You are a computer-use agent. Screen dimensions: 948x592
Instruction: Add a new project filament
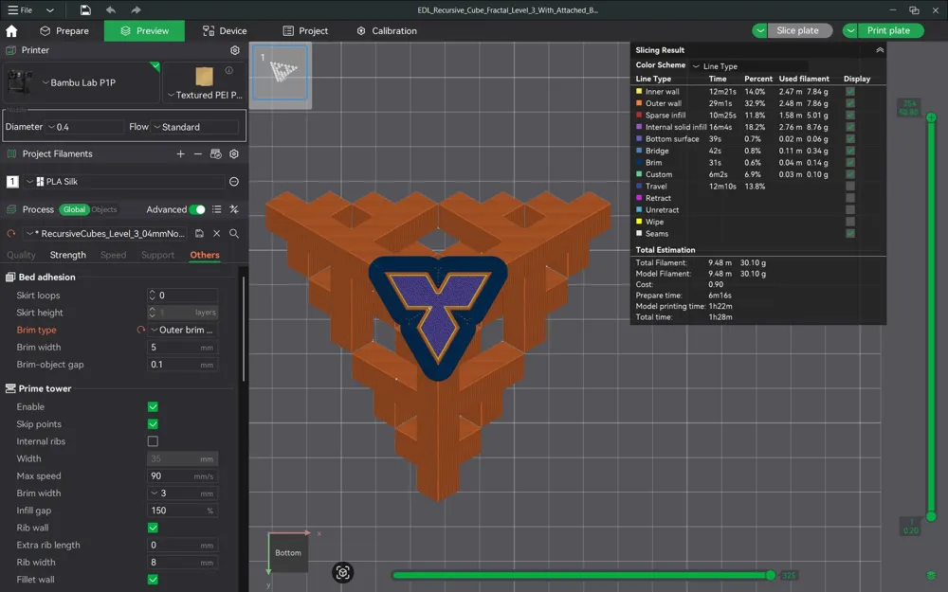click(180, 154)
